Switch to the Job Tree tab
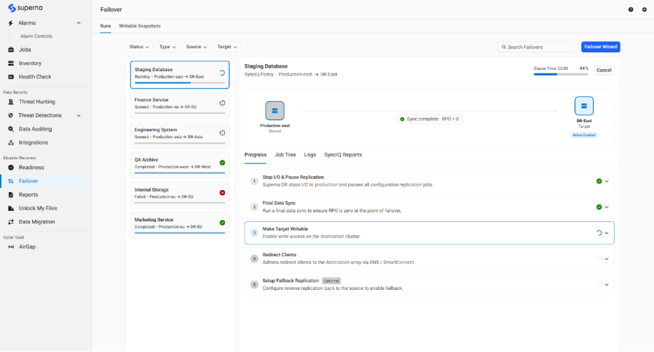Viewport: 654px width, 352px height. 285,155
